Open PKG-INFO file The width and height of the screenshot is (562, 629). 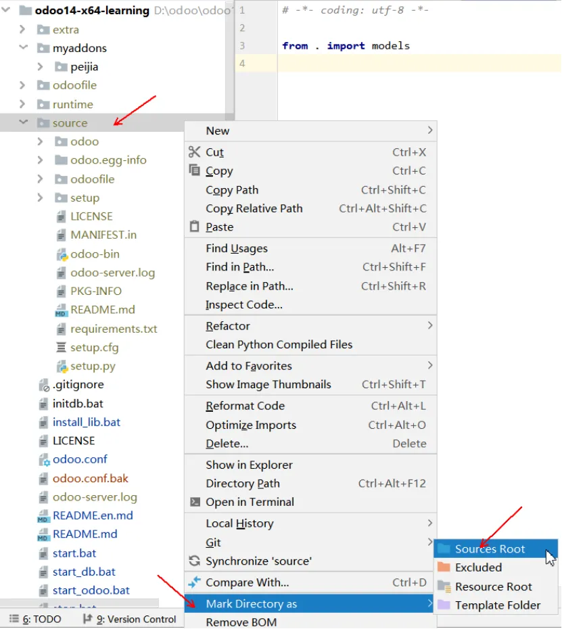96,291
